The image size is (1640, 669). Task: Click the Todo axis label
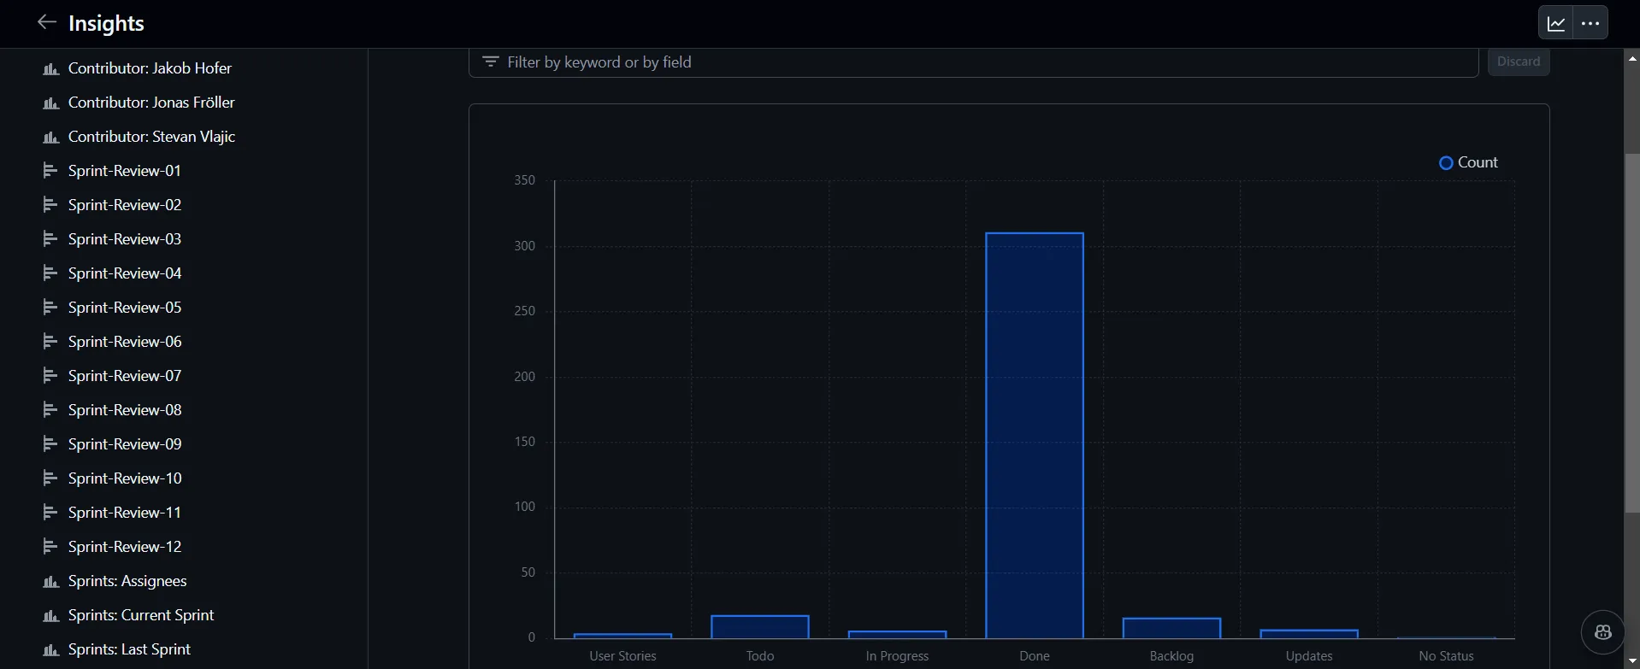760,656
